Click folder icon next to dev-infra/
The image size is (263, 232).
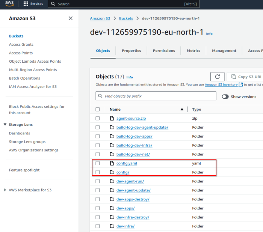[112, 226]
